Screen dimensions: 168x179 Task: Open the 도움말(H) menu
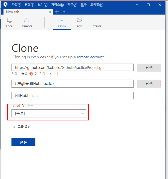(x=97, y=5)
